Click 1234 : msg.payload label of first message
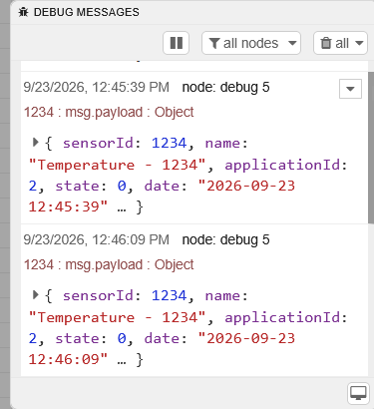 pyautogui.click(x=109, y=112)
